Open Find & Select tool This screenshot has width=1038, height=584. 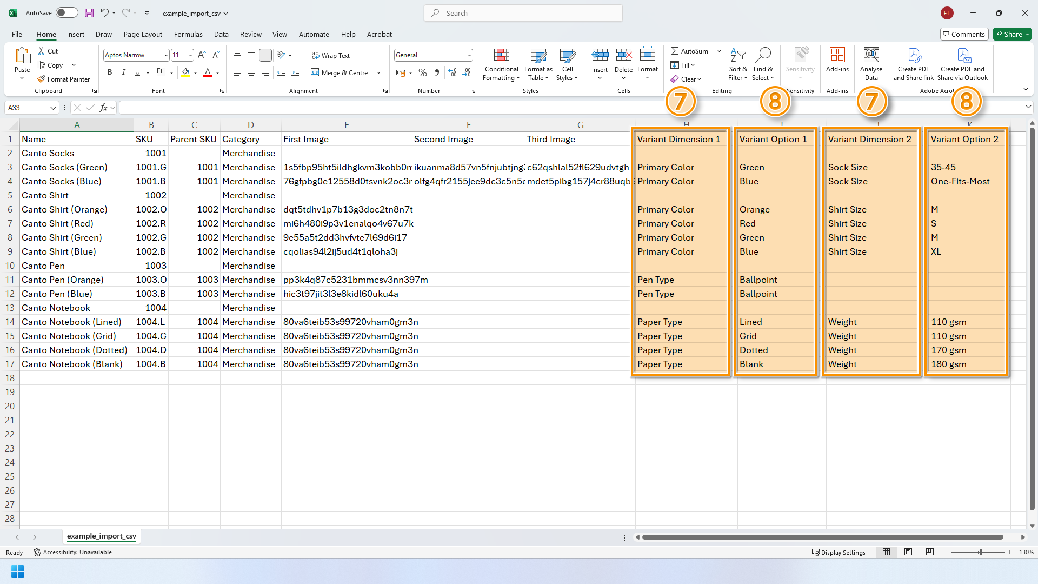(763, 56)
